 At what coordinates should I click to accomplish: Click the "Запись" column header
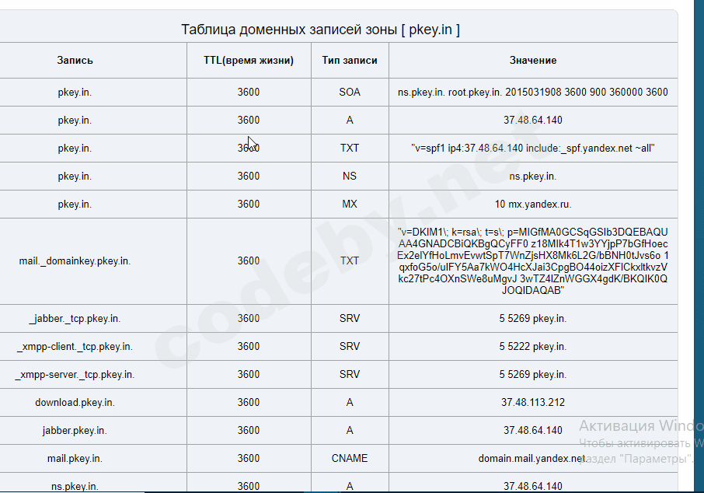tap(75, 61)
